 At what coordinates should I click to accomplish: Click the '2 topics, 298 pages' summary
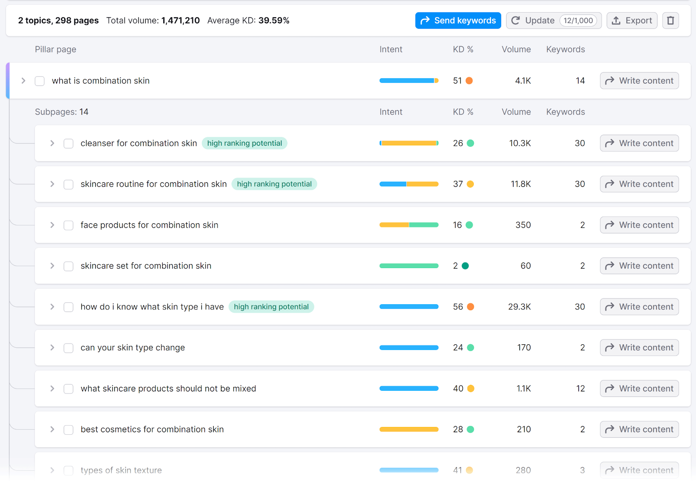58,20
